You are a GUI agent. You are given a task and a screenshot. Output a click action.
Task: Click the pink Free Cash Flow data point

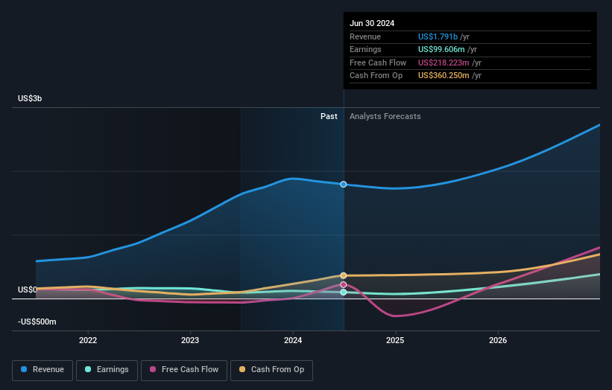point(344,285)
